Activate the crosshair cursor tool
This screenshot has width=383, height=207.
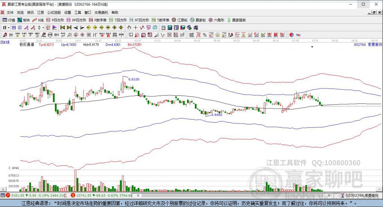click(135, 28)
